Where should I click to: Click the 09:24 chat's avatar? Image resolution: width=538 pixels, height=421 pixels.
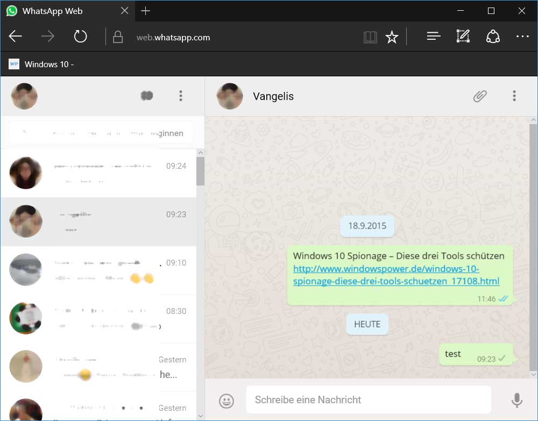(26, 173)
